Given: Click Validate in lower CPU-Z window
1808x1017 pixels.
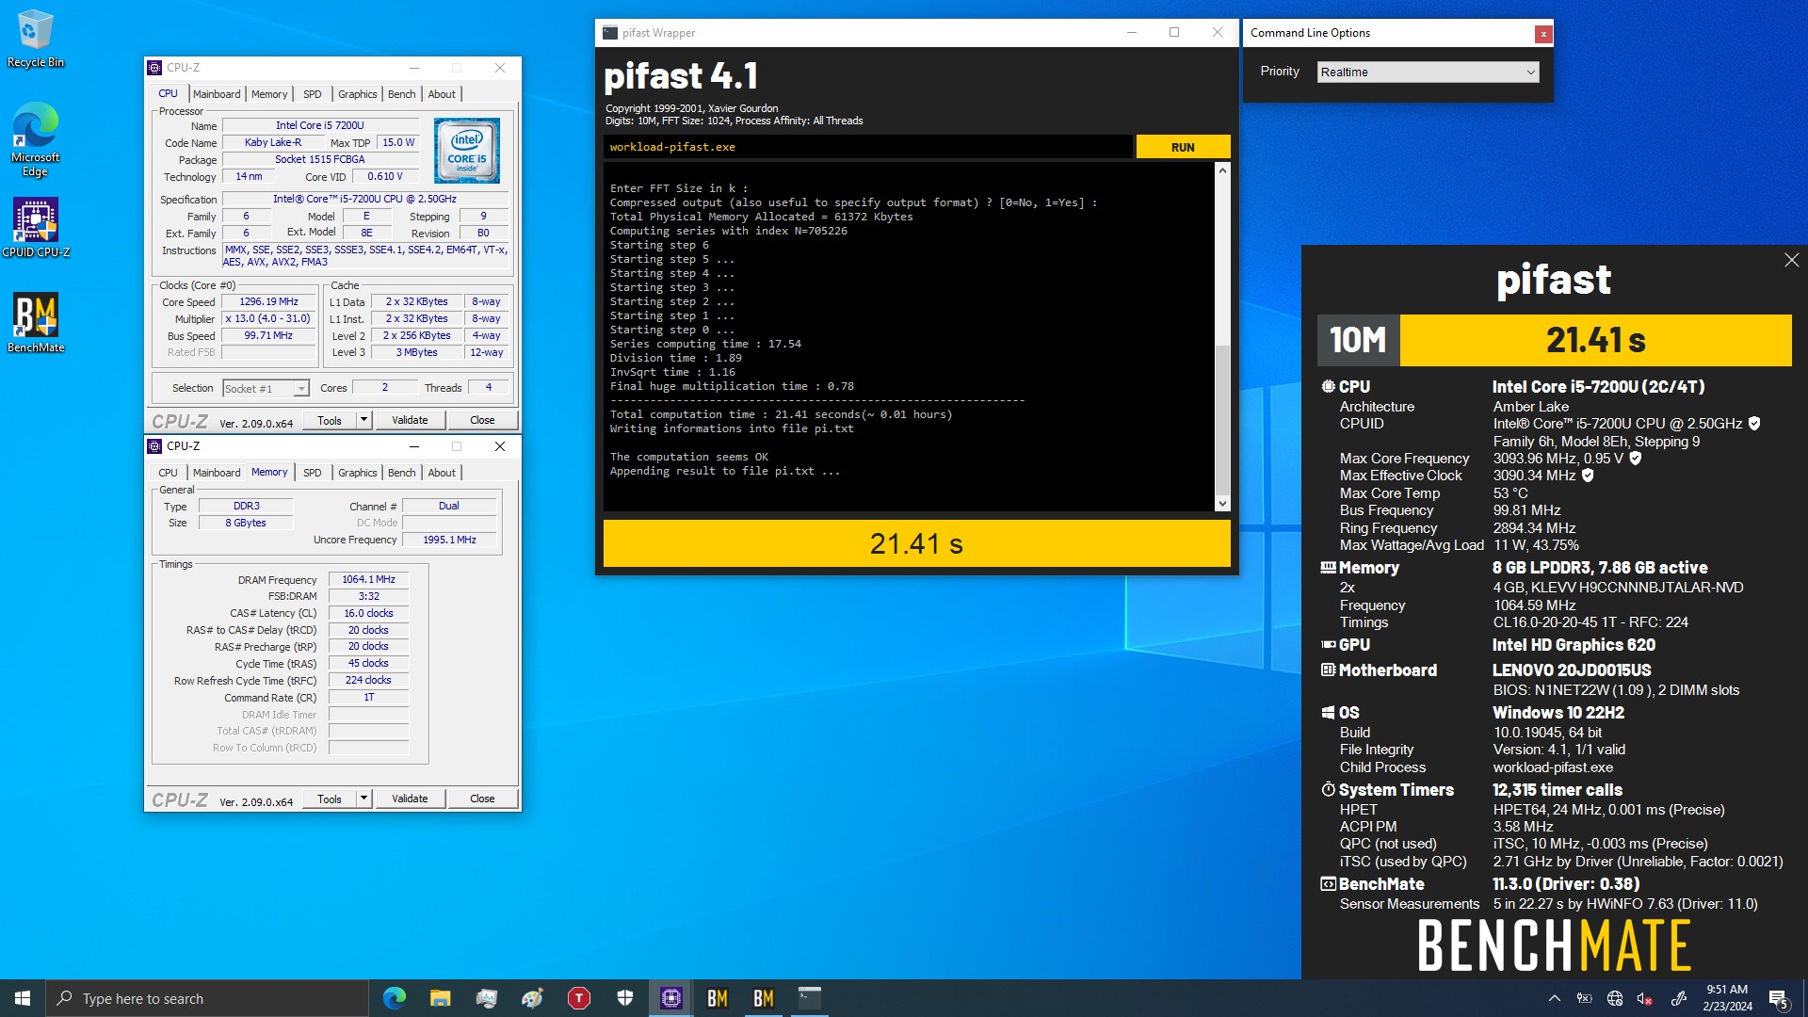Looking at the screenshot, I should click(410, 799).
